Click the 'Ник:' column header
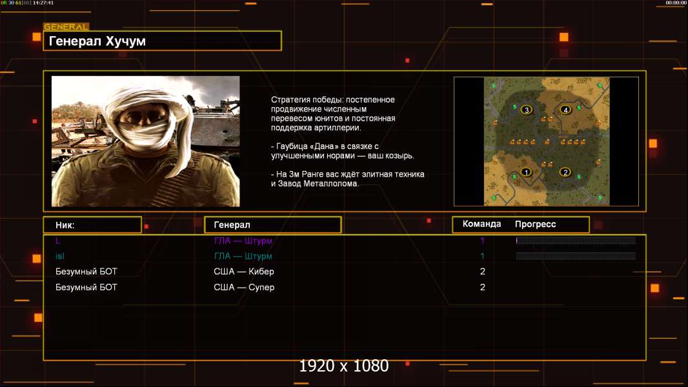The width and height of the screenshot is (688, 387). 92,225
